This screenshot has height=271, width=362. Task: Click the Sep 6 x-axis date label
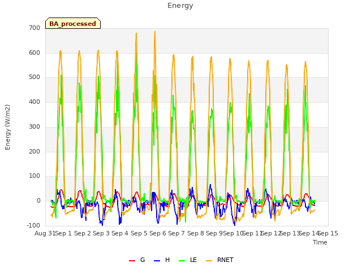click(x=158, y=233)
